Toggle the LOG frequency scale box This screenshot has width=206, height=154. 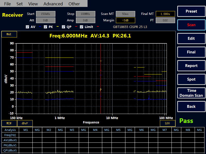coord(167,123)
